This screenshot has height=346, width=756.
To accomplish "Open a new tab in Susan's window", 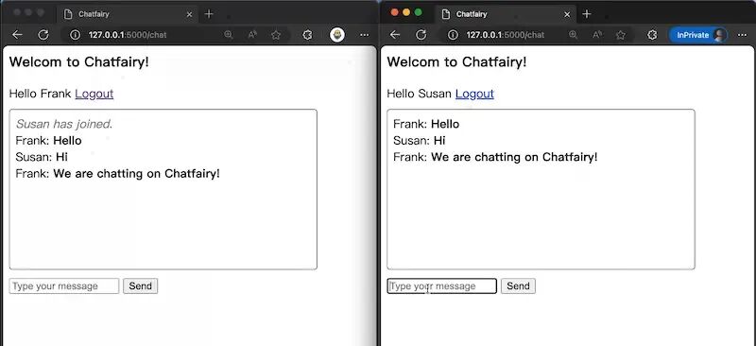I will click(586, 14).
